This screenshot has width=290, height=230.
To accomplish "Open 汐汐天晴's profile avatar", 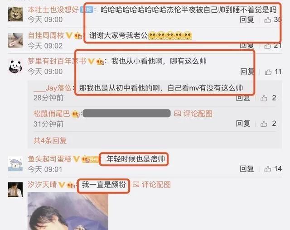I will pyautogui.click(x=15, y=189).
